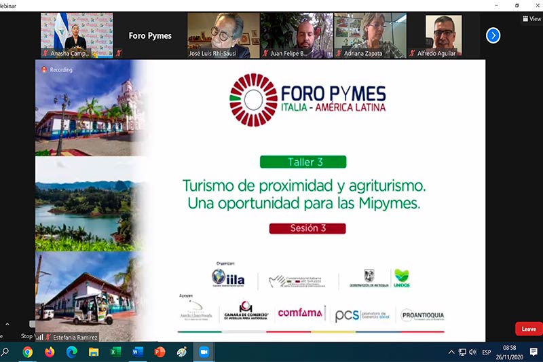The width and height of the screenshot is (543, 362).
Task: Select José Luis Rhi-Sausi video thumbnail
Action: pyautogui.click(x=223, y=35)
